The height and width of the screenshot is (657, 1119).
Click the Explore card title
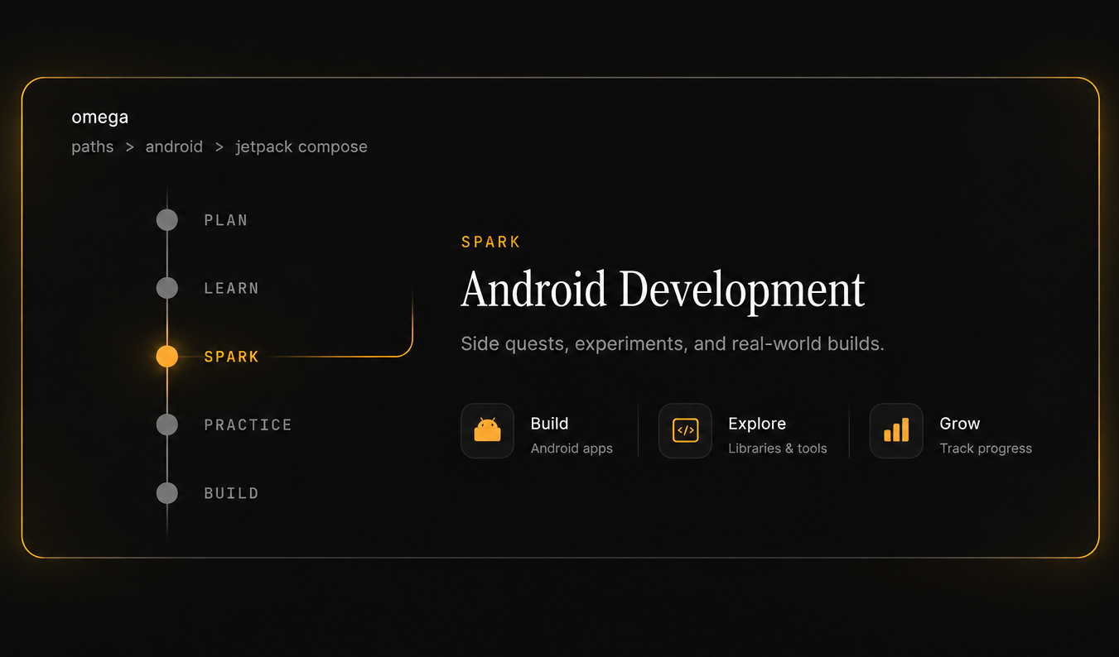tap(757, 424)
